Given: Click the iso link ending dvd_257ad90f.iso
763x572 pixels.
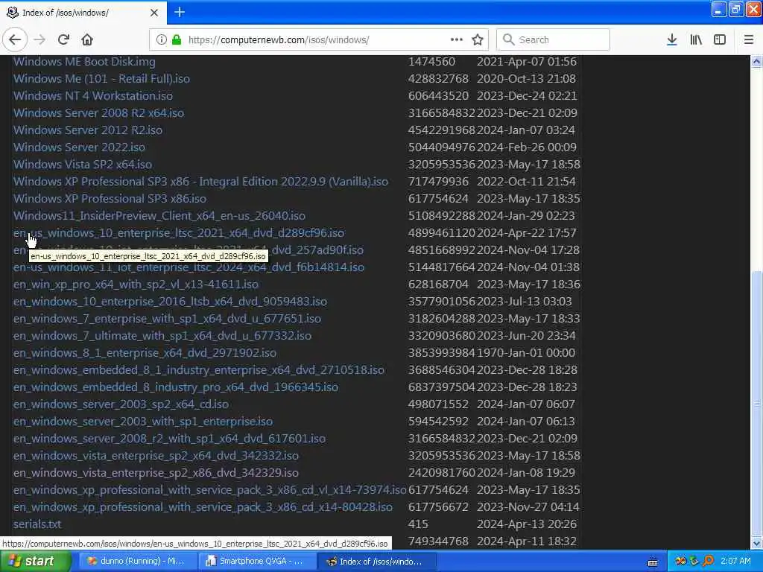Looking at the screenshot, I should coord(317,250).
